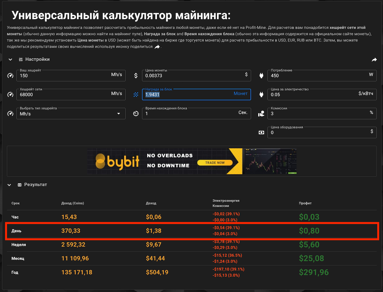Viewport: 383px width, 292px height.
Task: Click the plug icon beside Потребление
Action: [x=261, y=76]
